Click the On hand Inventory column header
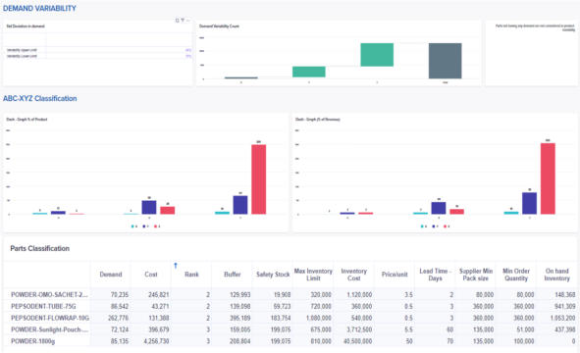The height and width of the screenshot is (353, 580). click(x=557, y=275)
